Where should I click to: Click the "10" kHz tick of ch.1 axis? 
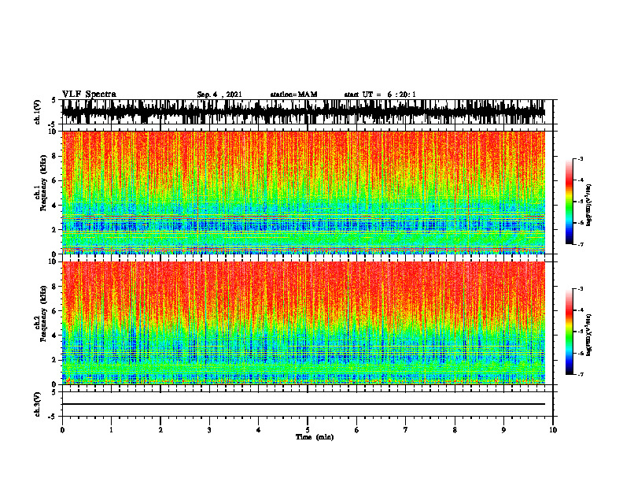pyautogui.click(x=53, y=132)
